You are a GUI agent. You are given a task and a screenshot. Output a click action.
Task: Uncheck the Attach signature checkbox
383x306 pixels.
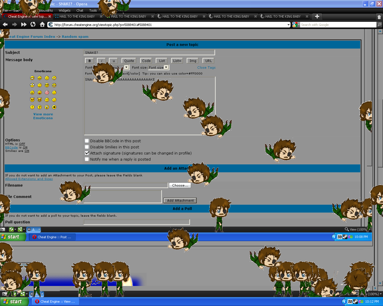[x=87, y=153]
